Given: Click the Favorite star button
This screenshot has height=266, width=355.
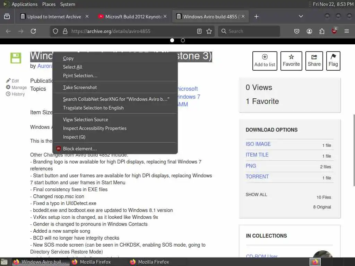Looking at the screenshot, I should point(291,61).
